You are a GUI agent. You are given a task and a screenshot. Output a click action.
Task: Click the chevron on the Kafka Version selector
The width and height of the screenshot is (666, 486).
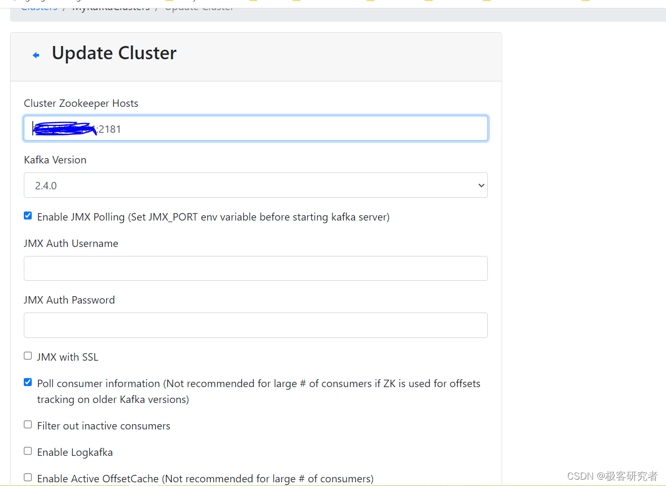pyautogui.click(x=480, y=185)
